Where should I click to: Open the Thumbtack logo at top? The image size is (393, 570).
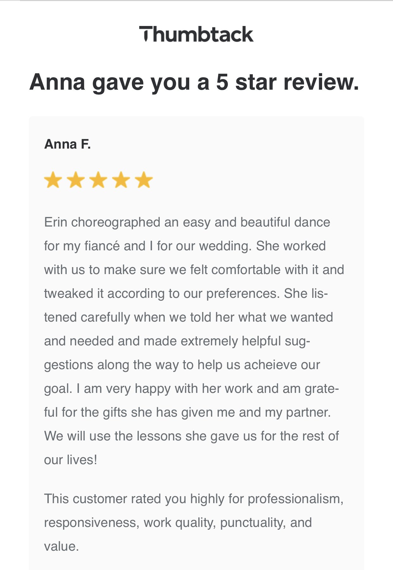(196, 34)
